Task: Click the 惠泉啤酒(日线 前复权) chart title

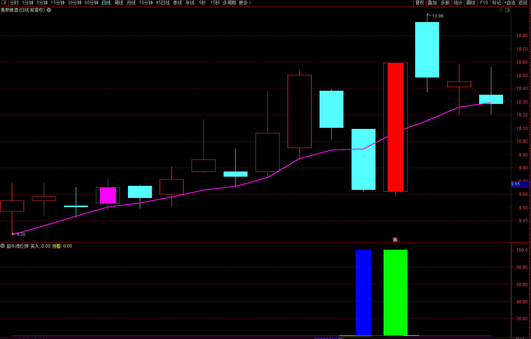Action: (x=22, y=10)
